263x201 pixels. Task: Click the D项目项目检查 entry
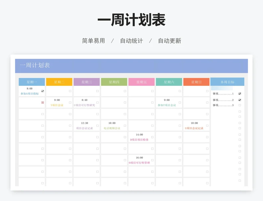(x=139, y=140)
